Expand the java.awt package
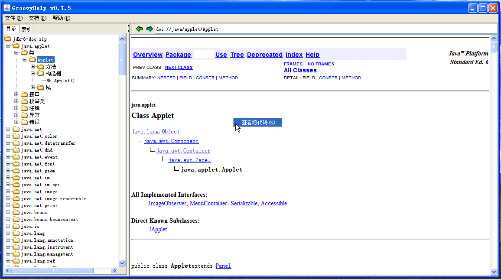This screenshot has height=279, width=501. coord(8,129)
